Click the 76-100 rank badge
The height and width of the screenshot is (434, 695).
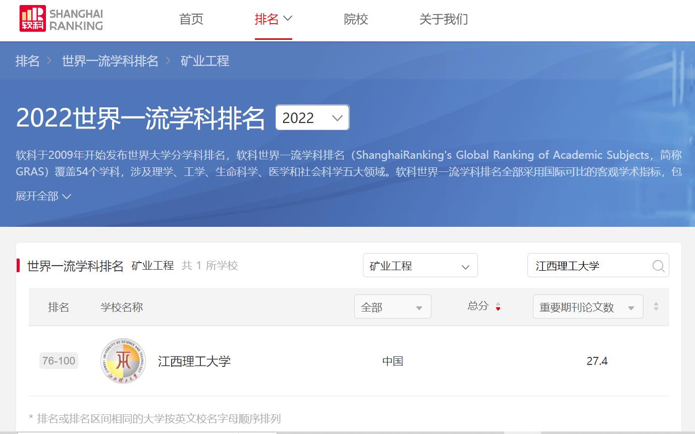point(59,361)
